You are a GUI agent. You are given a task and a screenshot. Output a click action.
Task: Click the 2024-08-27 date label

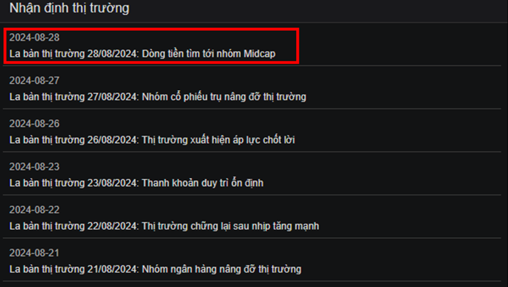click(x=34, y=81)
